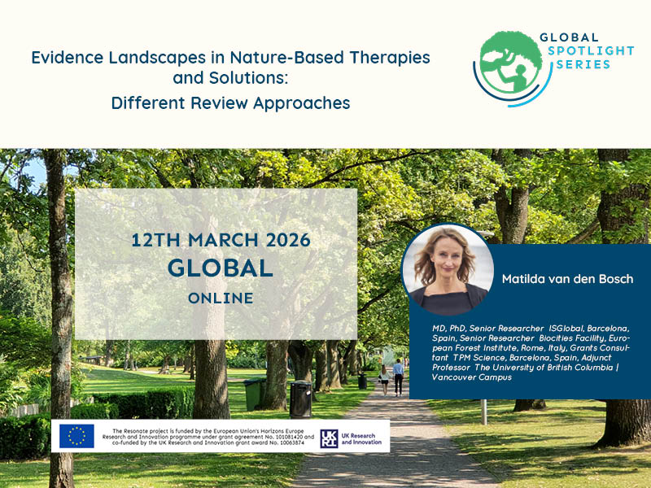Click the green trash bin beside the path

pyautogui.click(x=254, y=394)
